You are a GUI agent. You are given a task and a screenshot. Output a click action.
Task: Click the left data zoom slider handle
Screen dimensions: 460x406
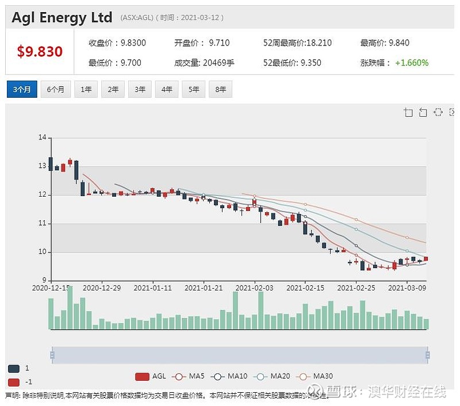click(x=52, y=355)
